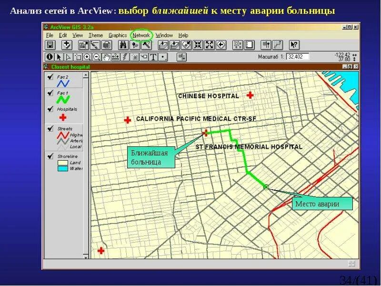The image size is (381, 286).
Task: Click the California Pacific Medical cross marker
Action: point(128,120)
